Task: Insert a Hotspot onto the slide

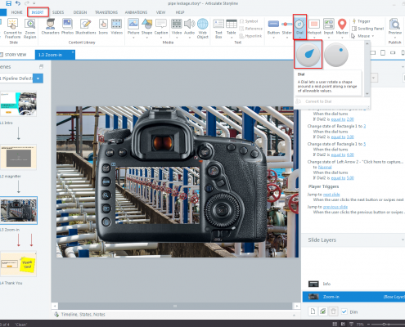Action: [314, 27]
